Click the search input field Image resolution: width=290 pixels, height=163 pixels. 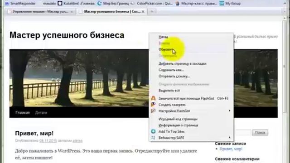point(242,133)
